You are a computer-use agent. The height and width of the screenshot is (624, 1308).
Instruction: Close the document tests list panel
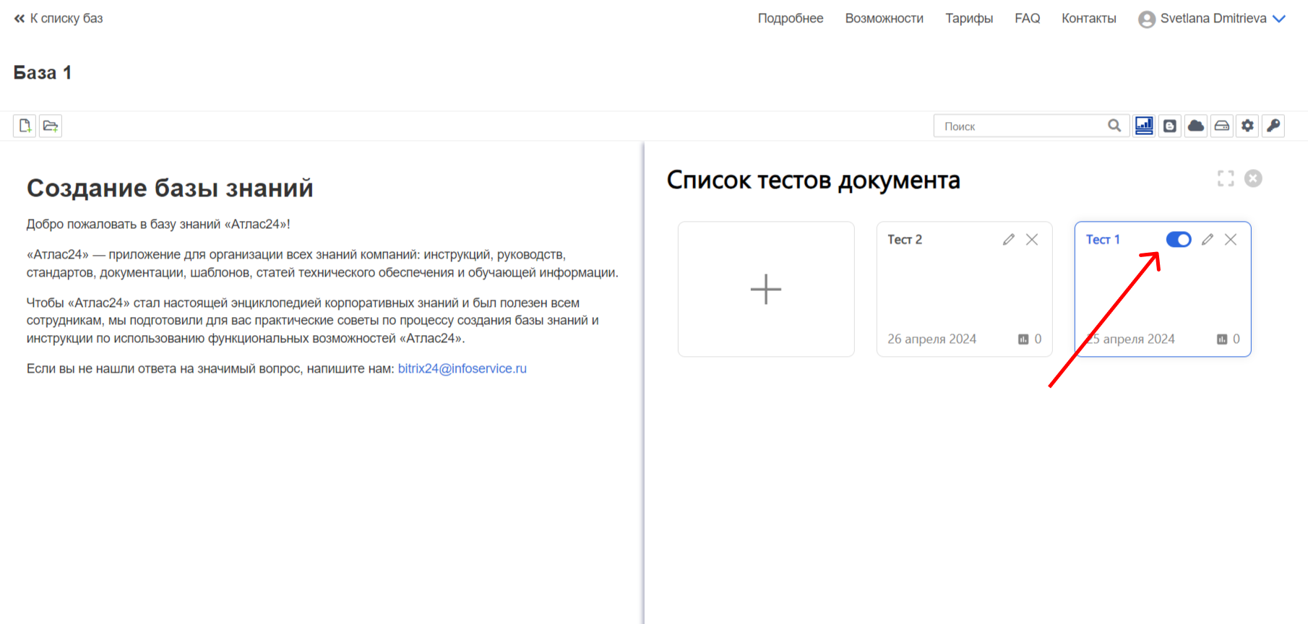click(1253, 178)
